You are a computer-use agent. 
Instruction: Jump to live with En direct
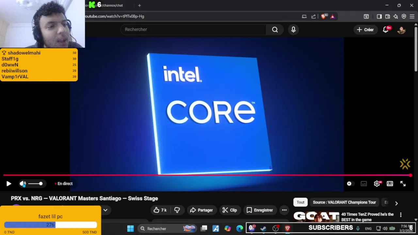click(64, 184)
